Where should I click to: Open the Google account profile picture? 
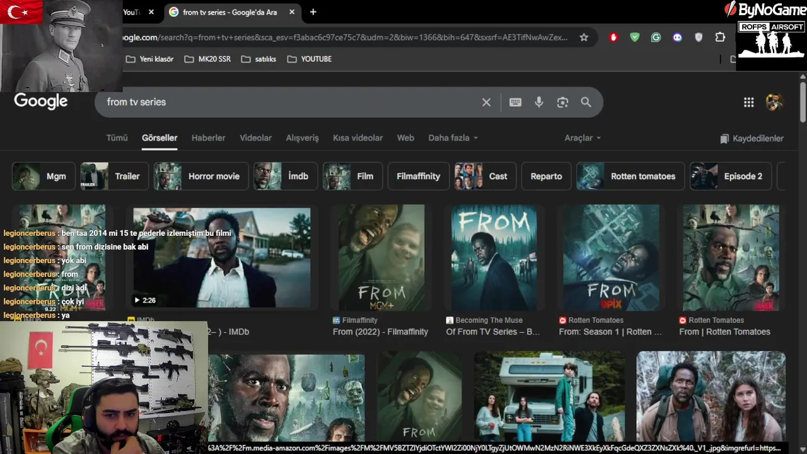(774, 102)
